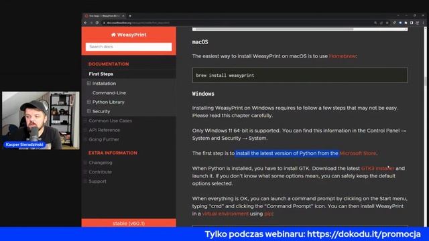This screenshot has width=429, height=241.
Task: Follow the Homebrew link
Action: [343, 56]
